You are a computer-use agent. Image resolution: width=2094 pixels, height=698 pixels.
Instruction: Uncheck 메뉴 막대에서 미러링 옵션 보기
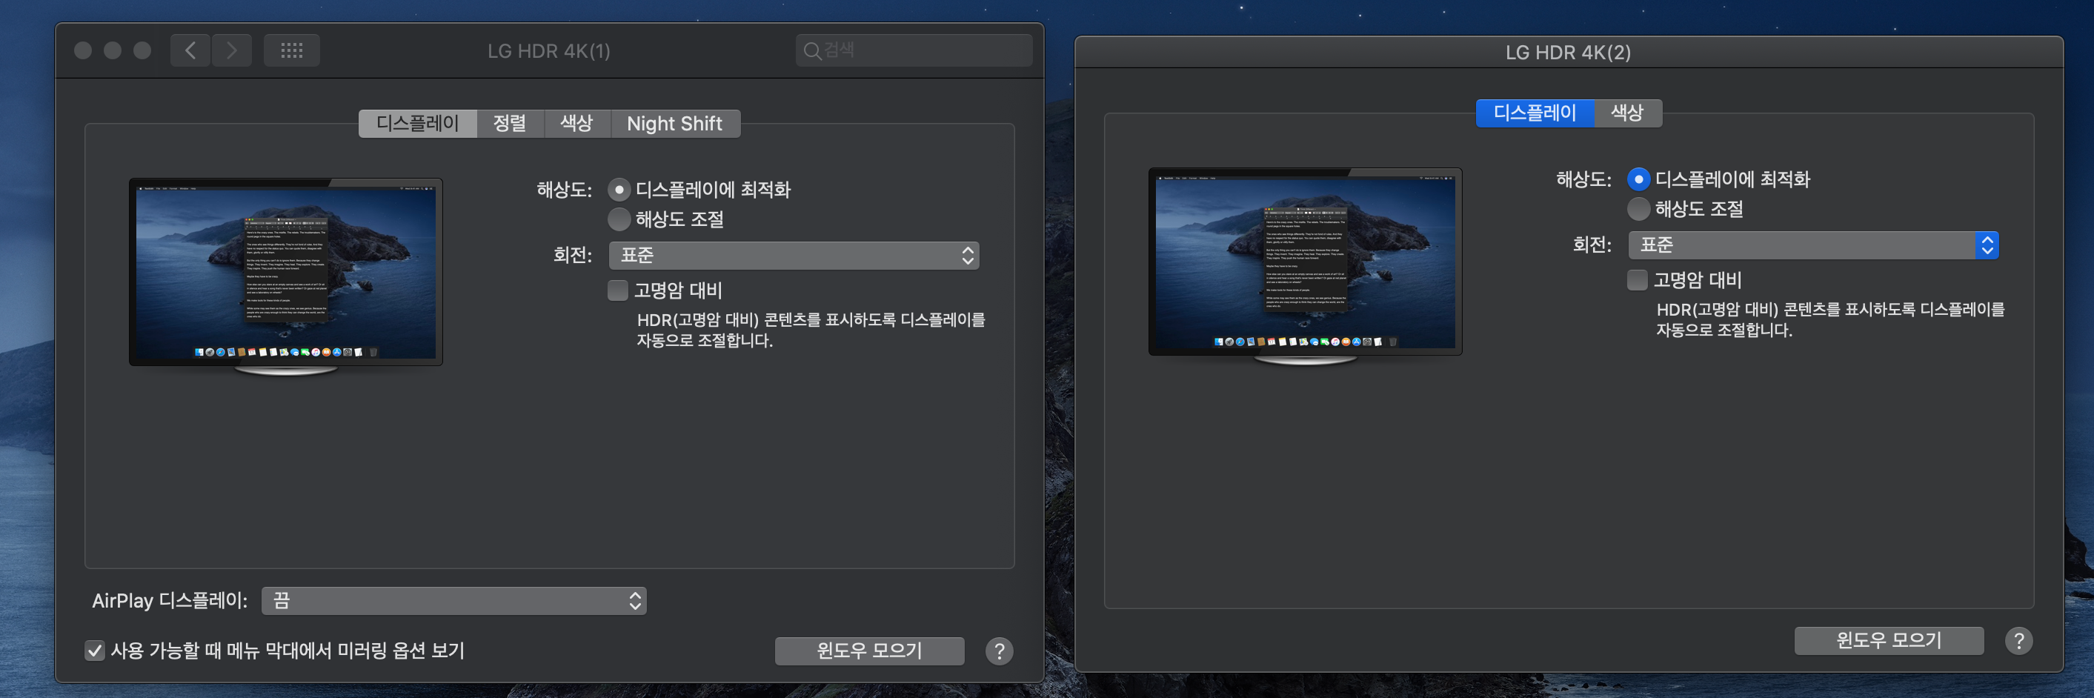pos(95,651)
